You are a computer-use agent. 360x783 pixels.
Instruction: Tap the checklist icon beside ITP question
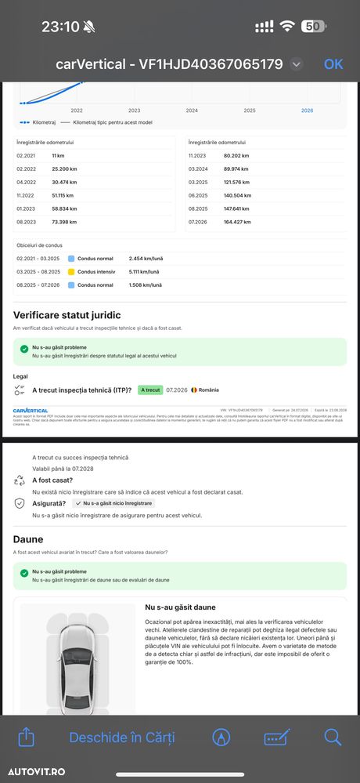coord(20,390)
